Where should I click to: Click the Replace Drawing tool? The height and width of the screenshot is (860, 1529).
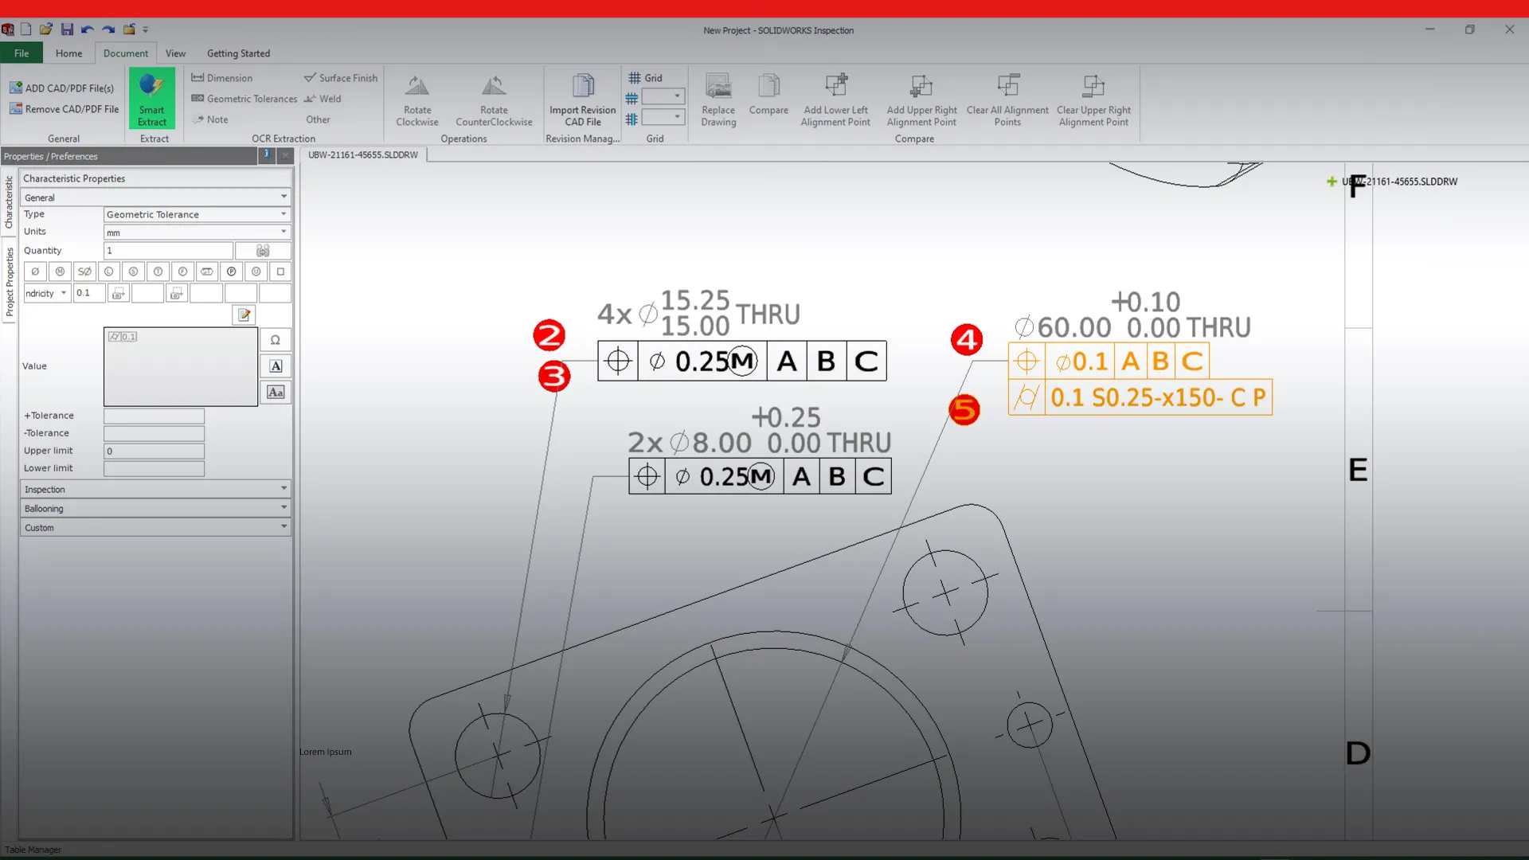[x=718, y=99]
